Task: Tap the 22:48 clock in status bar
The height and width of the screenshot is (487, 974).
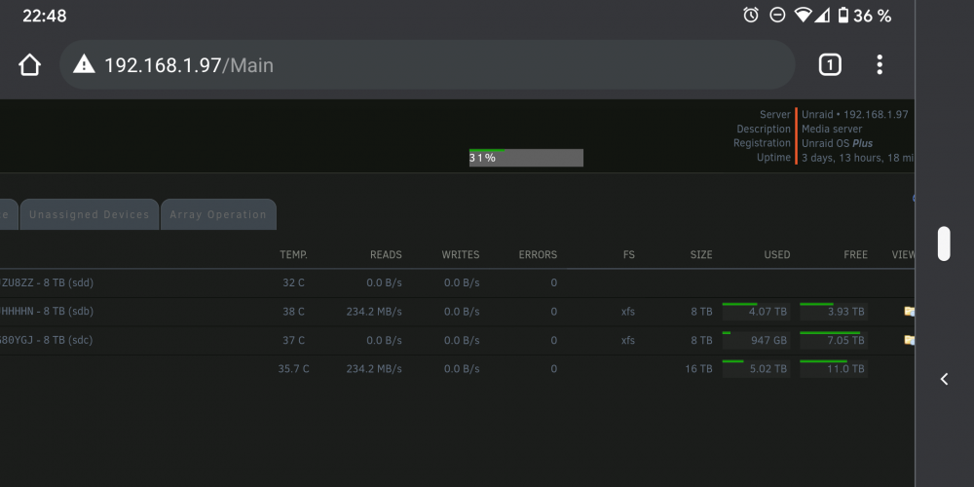Action: (44, 16)
